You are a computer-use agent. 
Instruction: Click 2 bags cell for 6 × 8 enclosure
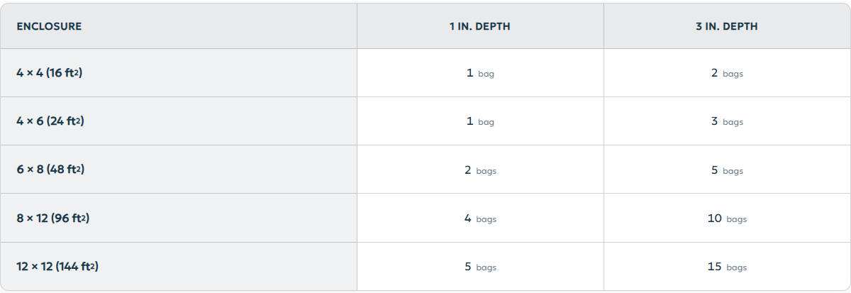coord(480,170)
